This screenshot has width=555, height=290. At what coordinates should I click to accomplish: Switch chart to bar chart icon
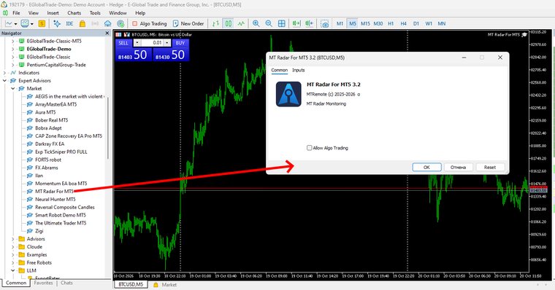click(x=215, y=23)
